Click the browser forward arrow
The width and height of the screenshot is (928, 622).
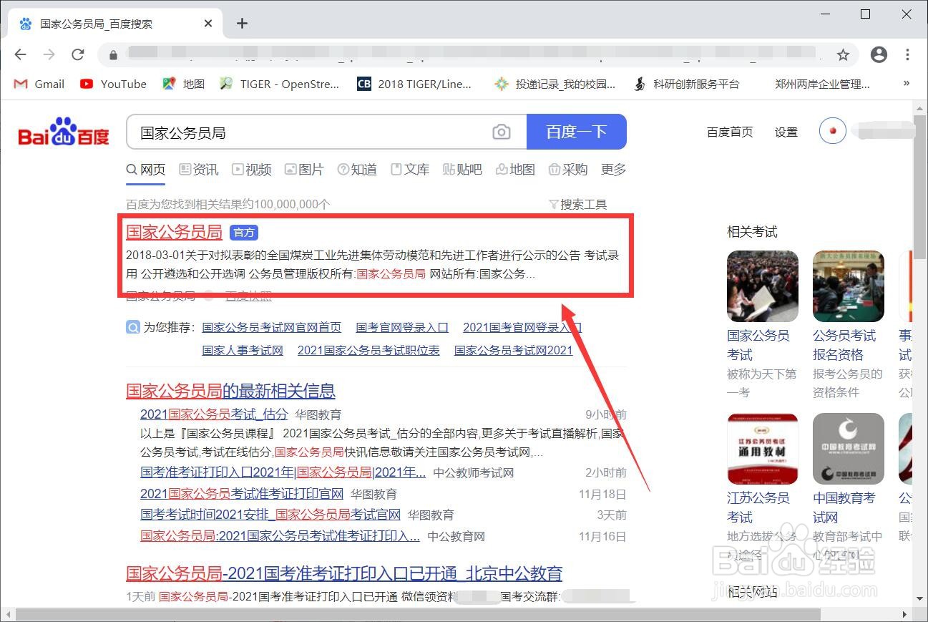pyautogui.click(x=49, y=54)
